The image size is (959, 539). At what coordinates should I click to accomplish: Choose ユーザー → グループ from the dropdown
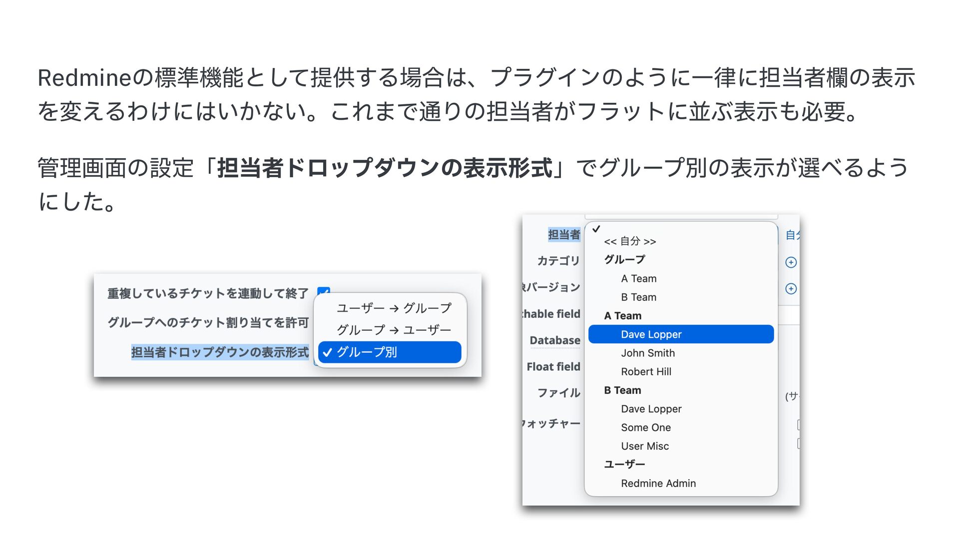coord(394,308)
